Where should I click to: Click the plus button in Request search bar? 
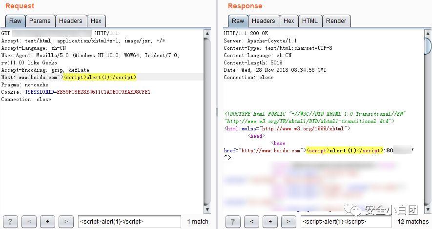47,222
